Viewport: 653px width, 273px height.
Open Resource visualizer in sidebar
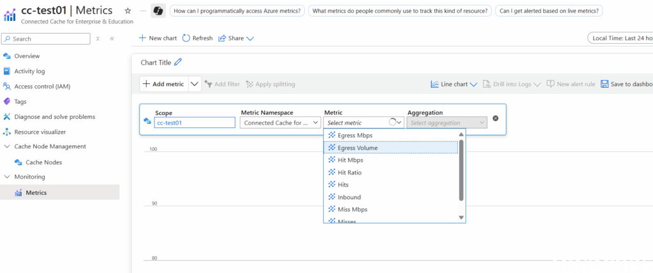[40, 132]
